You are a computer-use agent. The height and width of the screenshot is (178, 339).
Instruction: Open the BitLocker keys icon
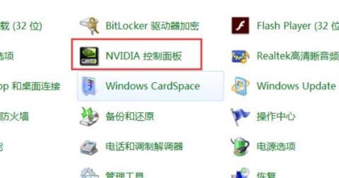[89, 26]
